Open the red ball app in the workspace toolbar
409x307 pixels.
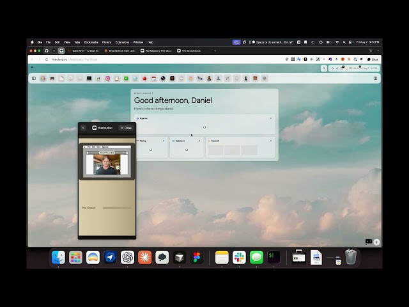[x=144, y=78]
